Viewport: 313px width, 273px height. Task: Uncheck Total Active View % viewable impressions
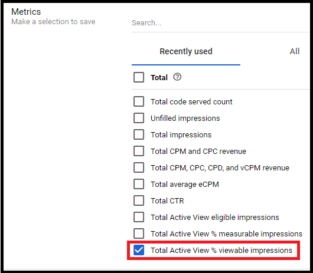point(139,250)
